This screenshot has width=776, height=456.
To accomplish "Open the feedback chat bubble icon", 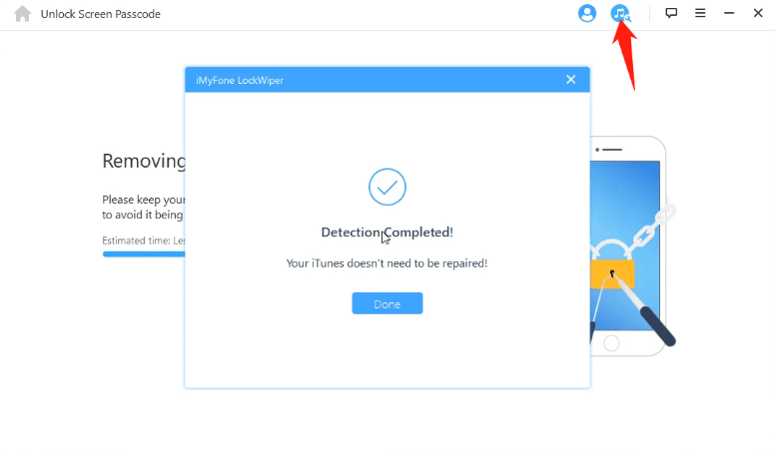I will click(671, 13).
